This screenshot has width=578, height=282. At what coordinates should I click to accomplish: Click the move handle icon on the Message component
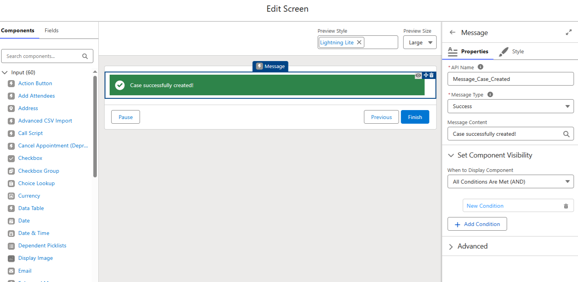(x=426, y=75)
